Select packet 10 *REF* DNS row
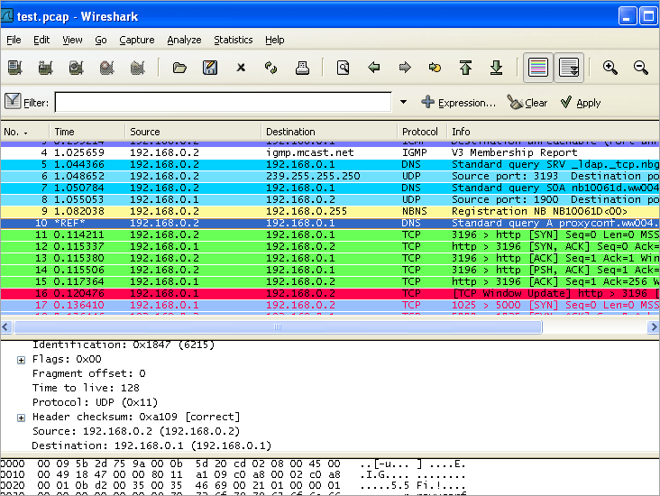 (330, 223)
